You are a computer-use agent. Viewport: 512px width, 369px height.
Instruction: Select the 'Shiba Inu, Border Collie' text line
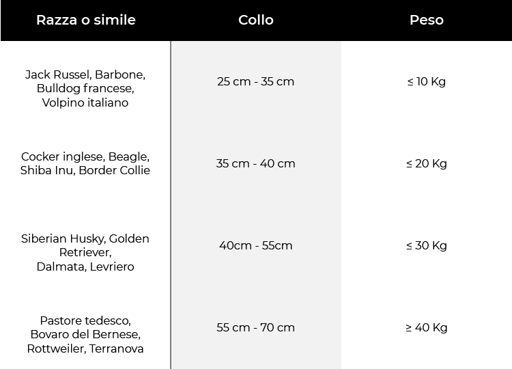[x=85, y=170]
